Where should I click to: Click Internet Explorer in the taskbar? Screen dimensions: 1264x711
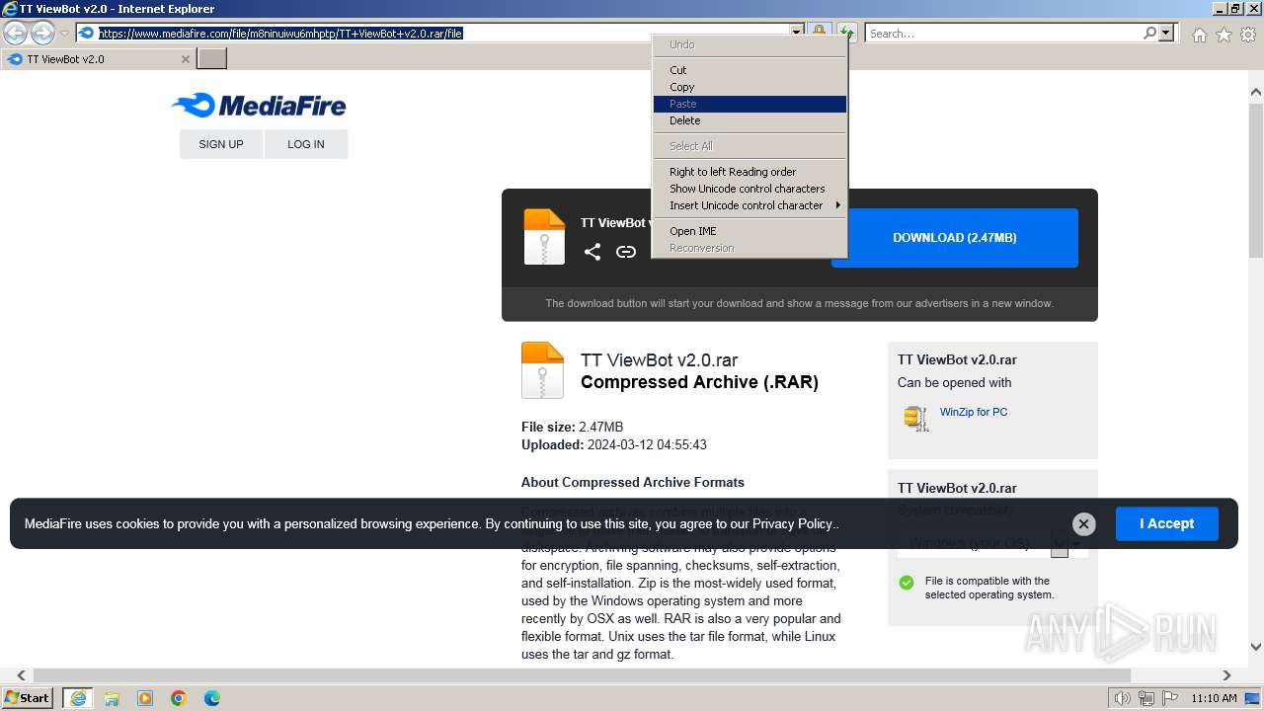coord(78,698)
